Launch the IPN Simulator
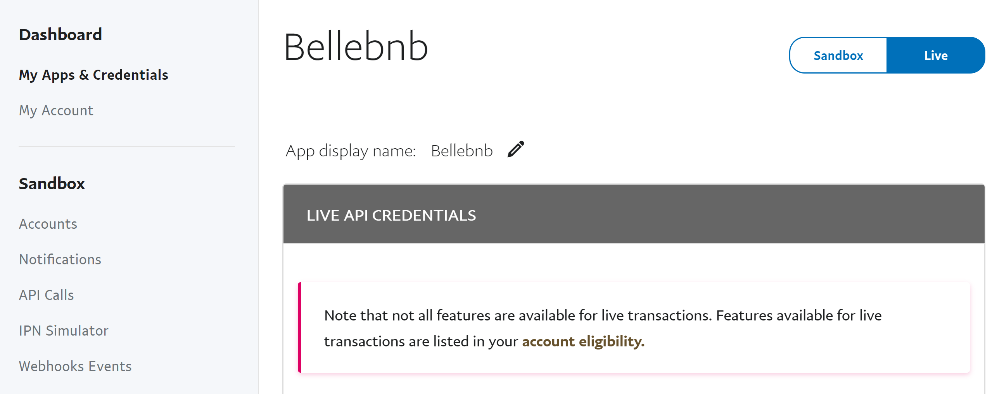Screen dimensions: 1004x394 pyautogui.click(x=64, y=331)
